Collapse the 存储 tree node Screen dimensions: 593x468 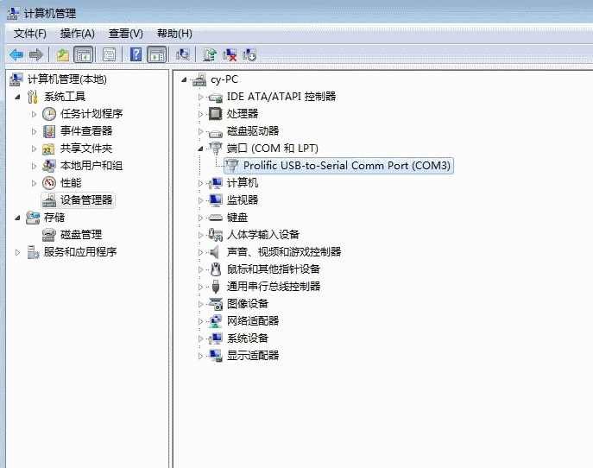[17, 218]
